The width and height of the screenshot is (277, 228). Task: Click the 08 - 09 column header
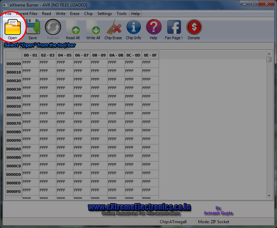pos(99,55)
